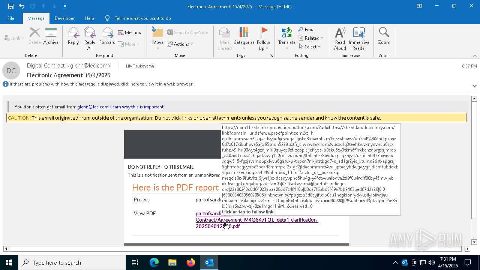The image size is (480, 270).
Task: Flag message with Follow Up
Action: click(x=264, y=38)
